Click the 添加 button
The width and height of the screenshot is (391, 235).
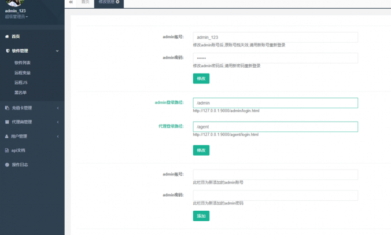201,216
